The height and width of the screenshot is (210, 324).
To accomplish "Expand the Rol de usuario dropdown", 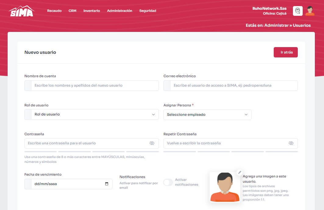I will tap(94, 115).
